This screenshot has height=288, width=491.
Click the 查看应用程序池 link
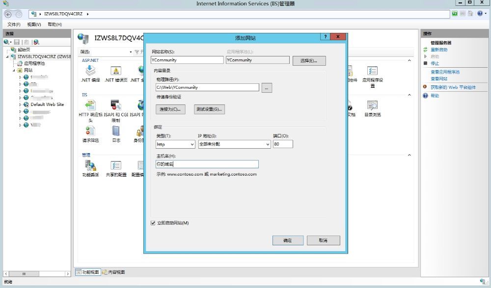(445, 72)
